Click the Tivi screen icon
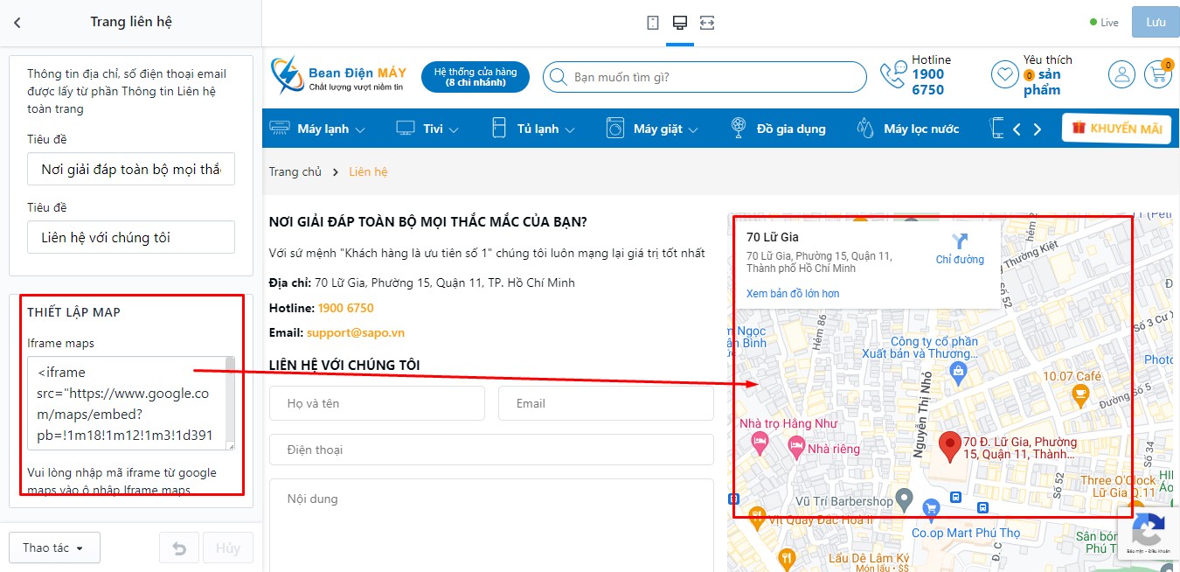1180x572 pixels. (x=406, y=129)
